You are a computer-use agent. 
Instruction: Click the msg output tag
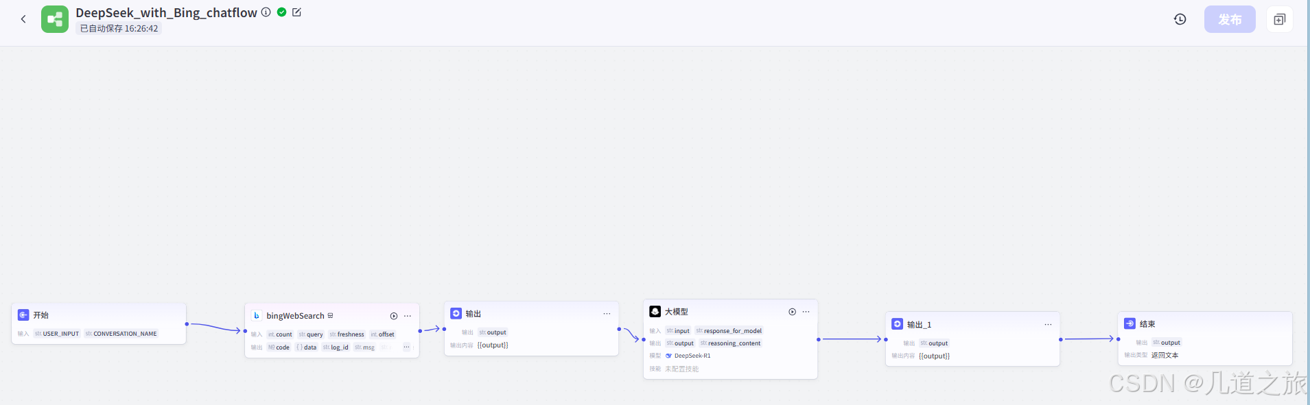click(x=364, y=347)
